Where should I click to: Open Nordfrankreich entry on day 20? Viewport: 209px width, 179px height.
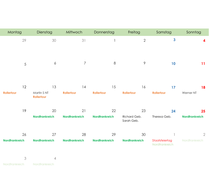[43, 117]
